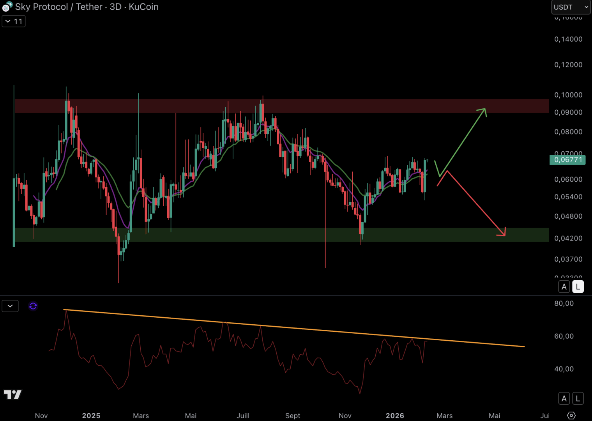Click the 2026 label on the time axis
Screen dimensions: 592x421
pos(395,416)
